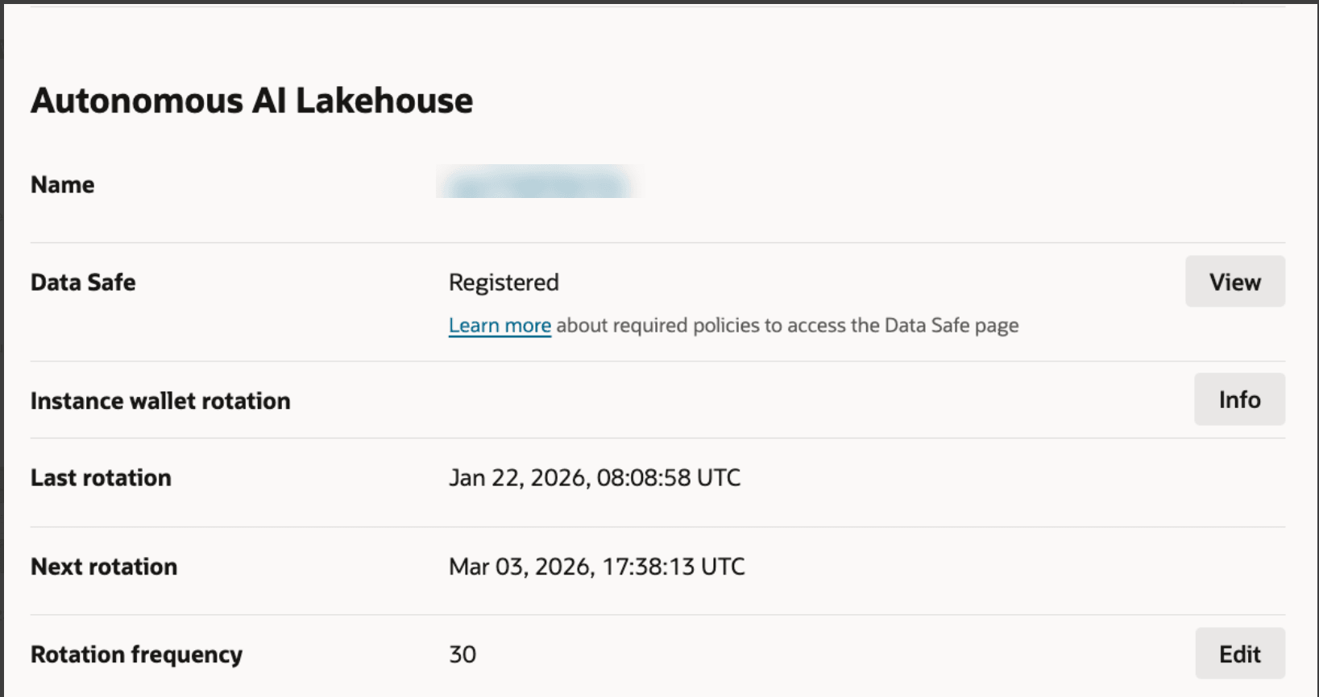Click the Last rotation label

[x=101, y=477]
